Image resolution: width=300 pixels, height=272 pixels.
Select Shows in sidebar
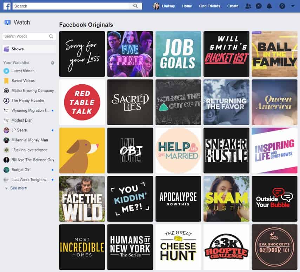tap(29, 49)
